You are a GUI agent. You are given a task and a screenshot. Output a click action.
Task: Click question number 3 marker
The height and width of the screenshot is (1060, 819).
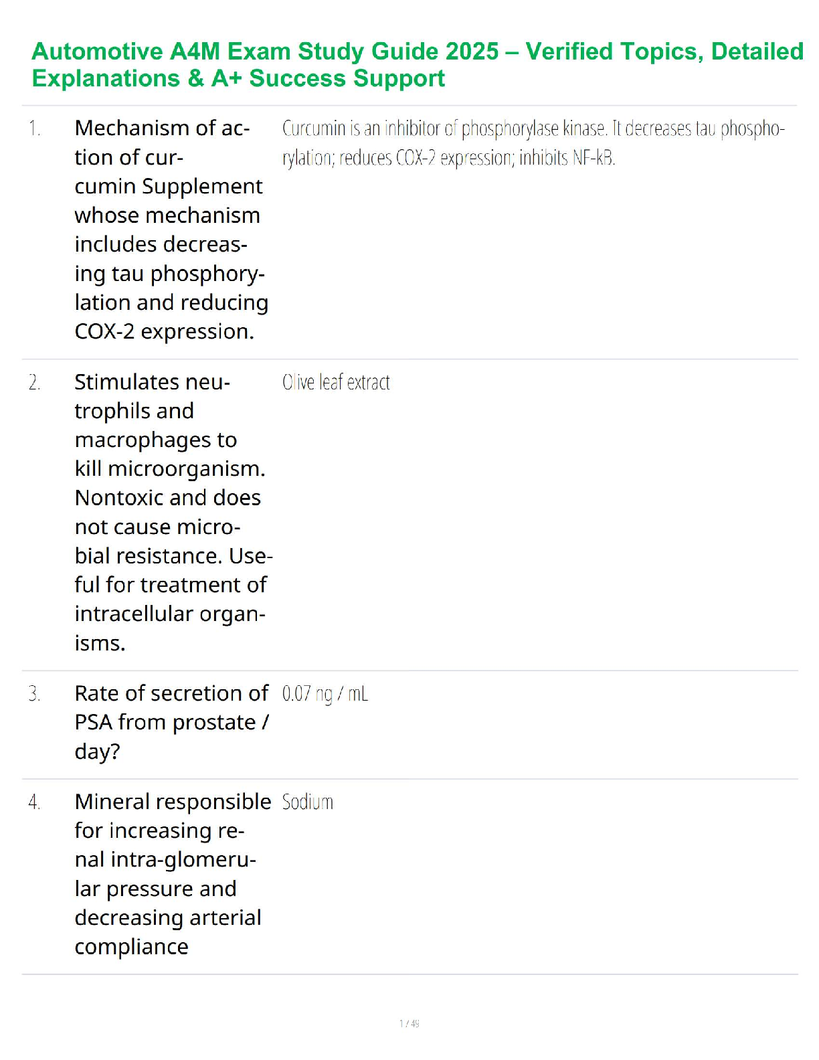[35, 694]
